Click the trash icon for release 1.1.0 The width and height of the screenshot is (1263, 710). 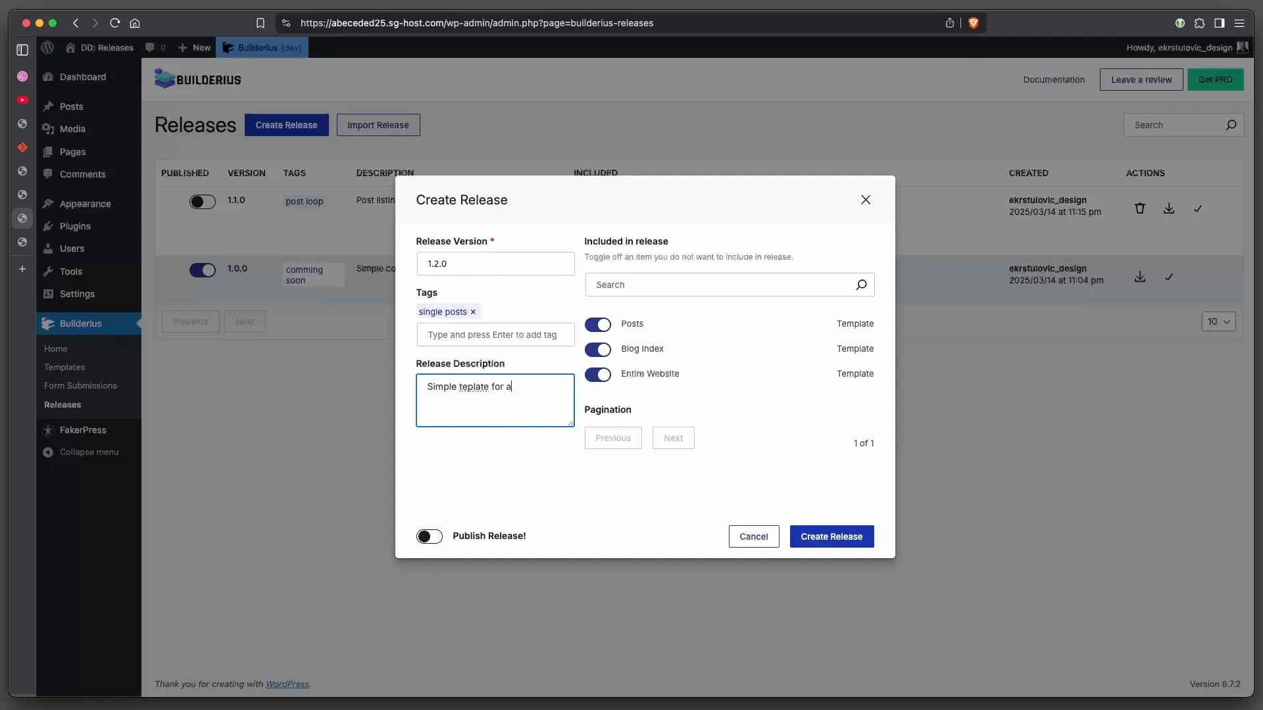(1140, 208)
